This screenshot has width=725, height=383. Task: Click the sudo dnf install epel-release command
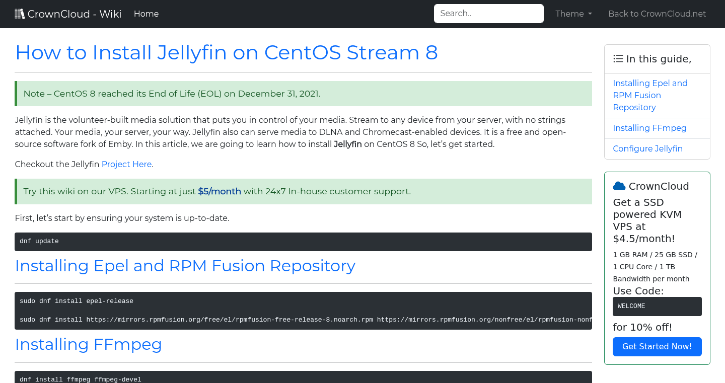coord(77,301)
